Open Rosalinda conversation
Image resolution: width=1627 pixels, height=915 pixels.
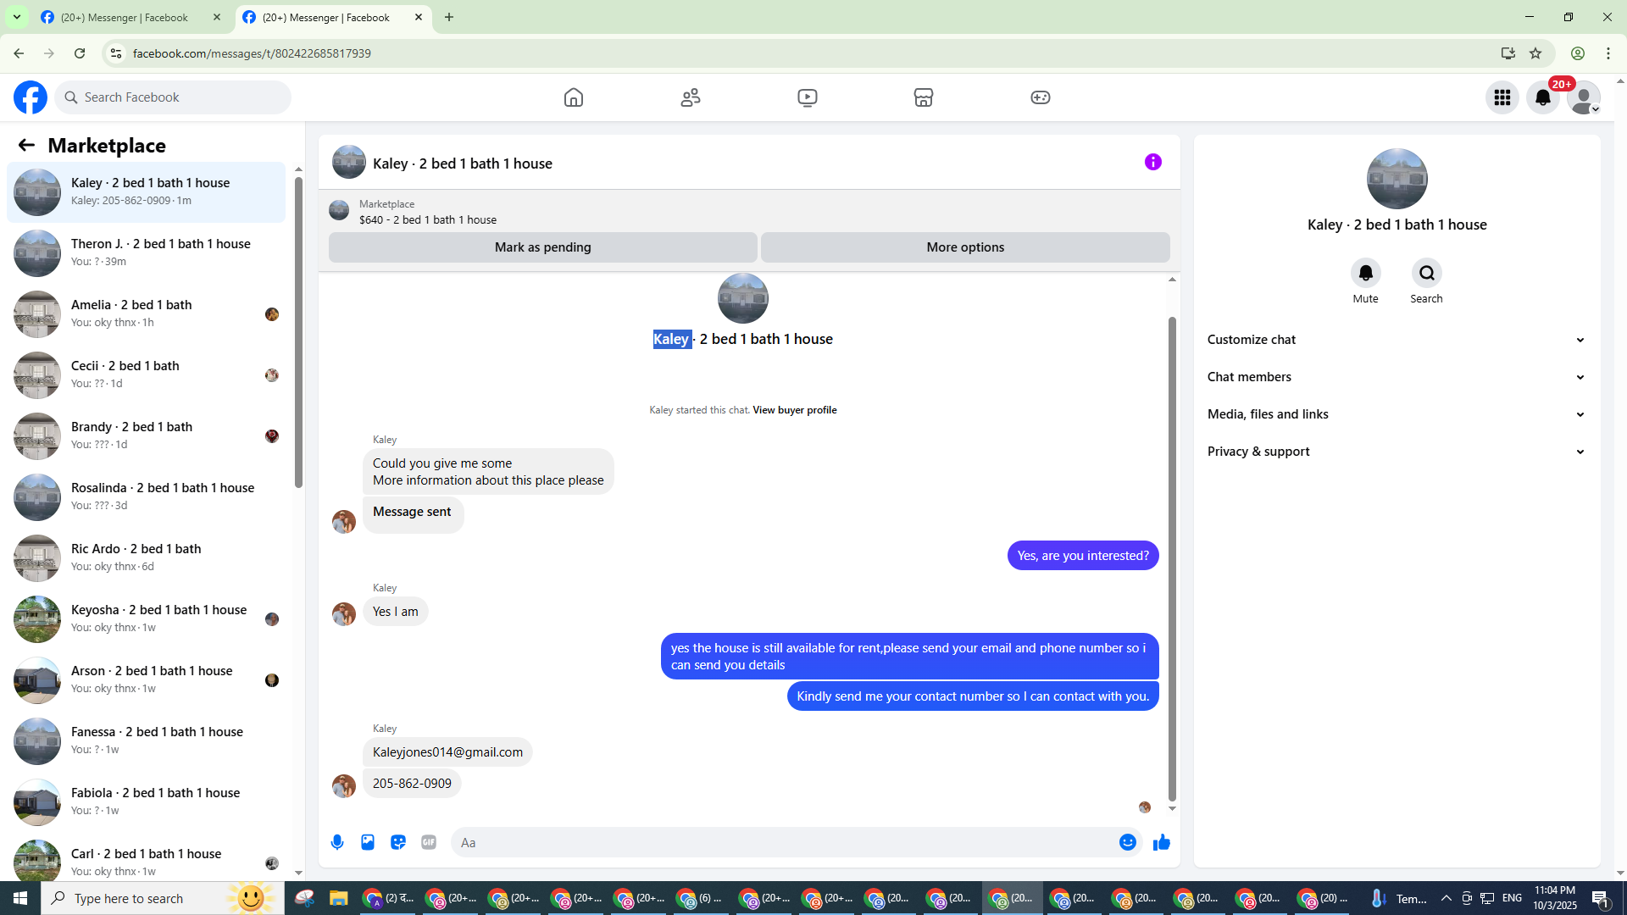pos(147,497)
